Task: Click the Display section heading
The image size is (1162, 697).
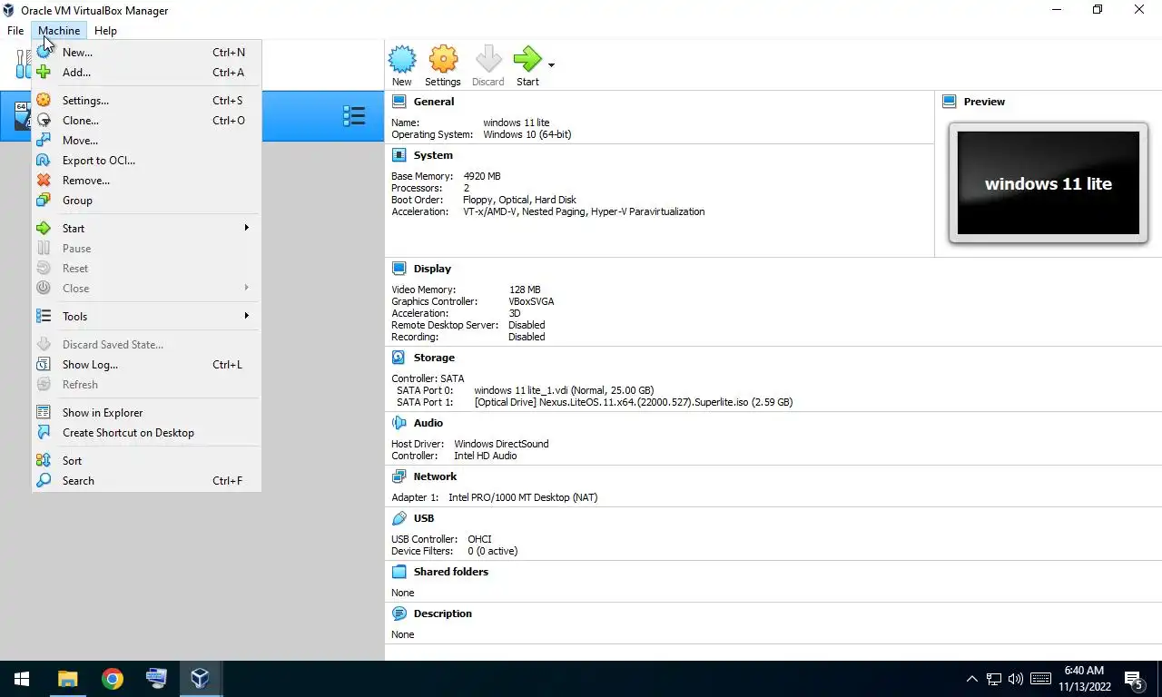Action: pos(432,269)
